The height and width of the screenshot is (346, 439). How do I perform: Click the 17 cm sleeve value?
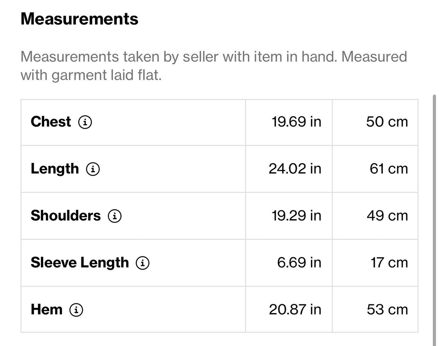click(x=389, y=263)
